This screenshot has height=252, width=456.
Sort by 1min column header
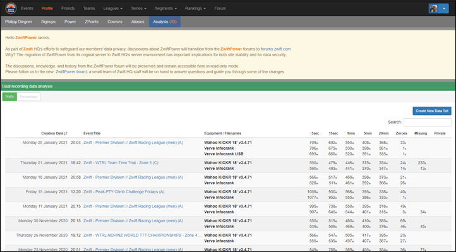tap(351, 133)
